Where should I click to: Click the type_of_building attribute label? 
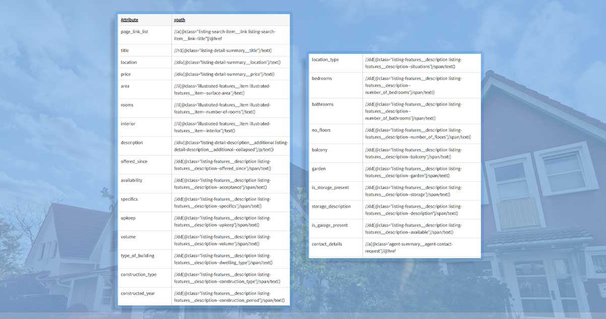pos(137,256)
